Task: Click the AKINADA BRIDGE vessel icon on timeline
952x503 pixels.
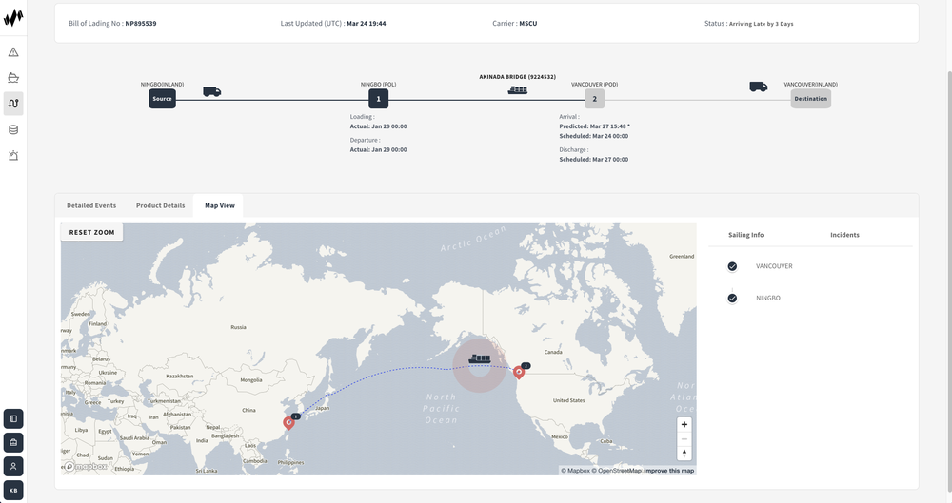Action: click(517, 90)
